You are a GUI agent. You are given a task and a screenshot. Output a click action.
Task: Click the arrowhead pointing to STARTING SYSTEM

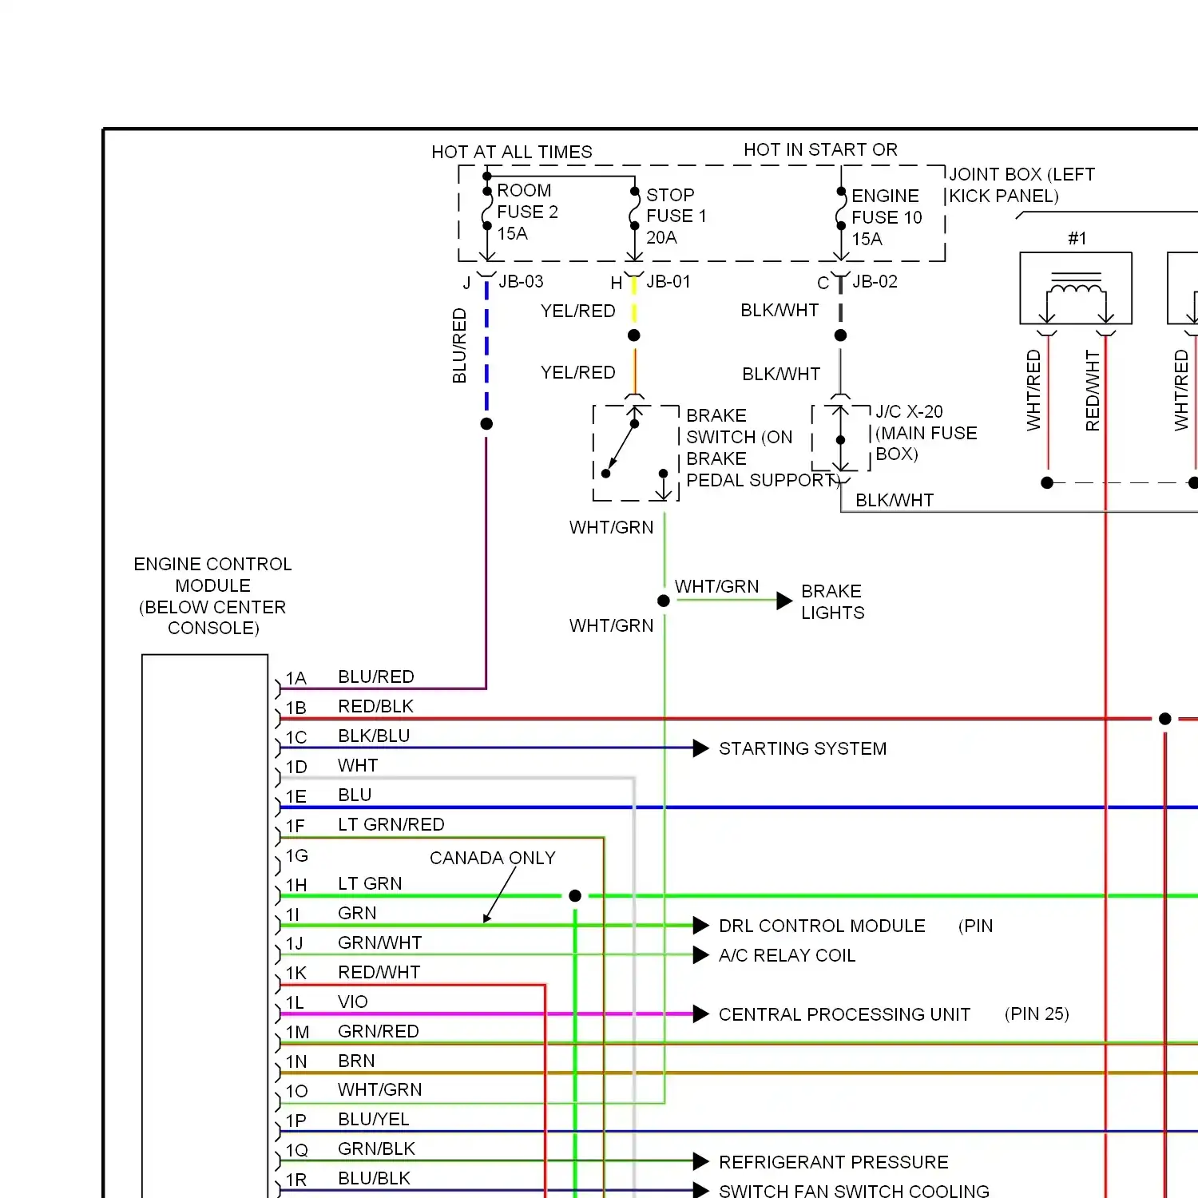pyautogui.click(x=701, y=748)
